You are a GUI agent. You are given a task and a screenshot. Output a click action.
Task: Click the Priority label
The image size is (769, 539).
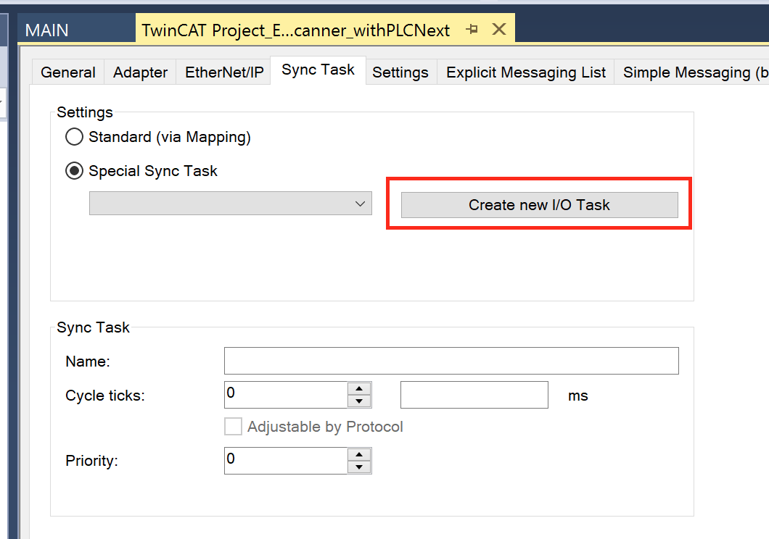click(91, 461)
